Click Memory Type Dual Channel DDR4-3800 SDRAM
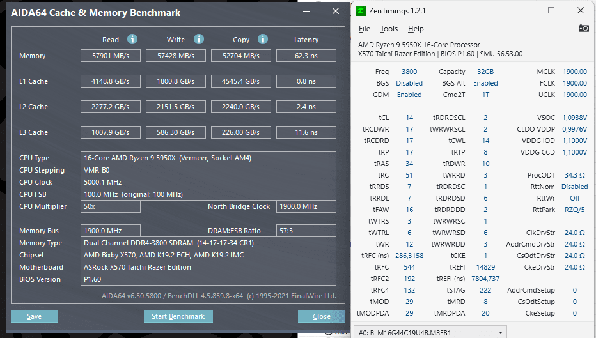596x338 pixels. tap(208, 243)
